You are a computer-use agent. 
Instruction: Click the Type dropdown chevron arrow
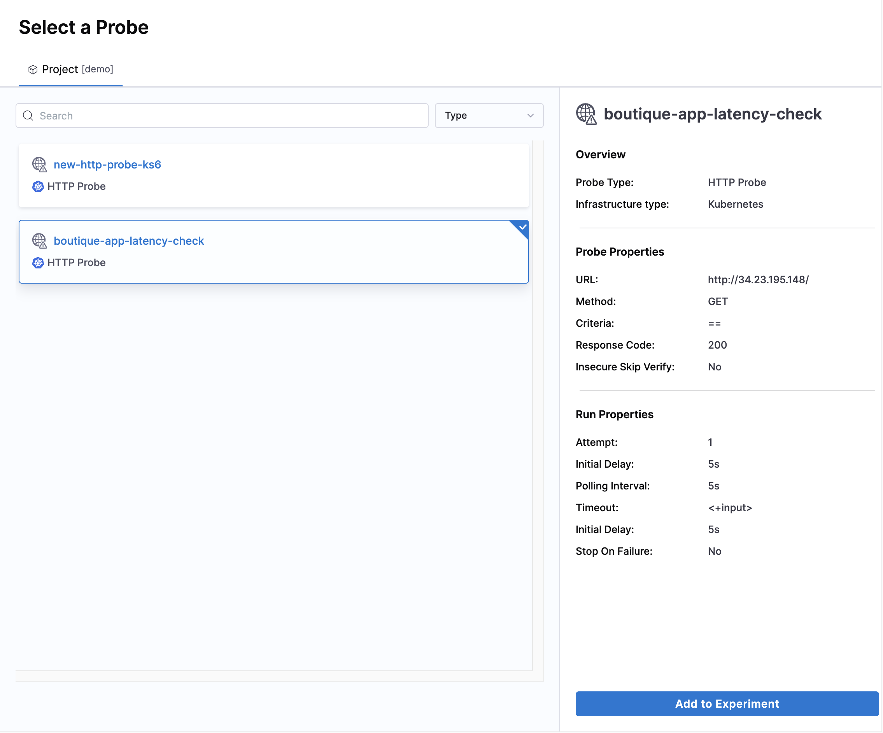[530, 116]
